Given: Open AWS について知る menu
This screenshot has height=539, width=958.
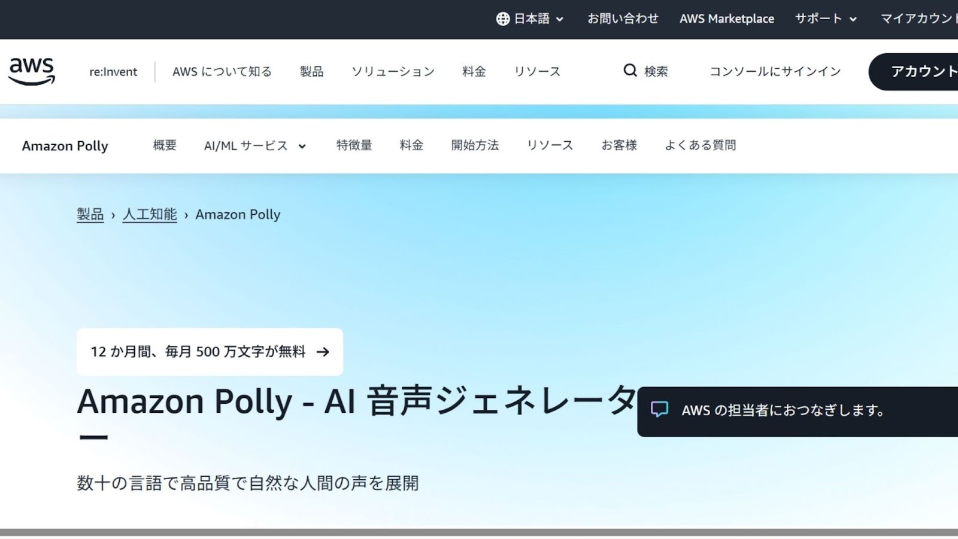Looking at the screenshot, I should coord(222,72).
